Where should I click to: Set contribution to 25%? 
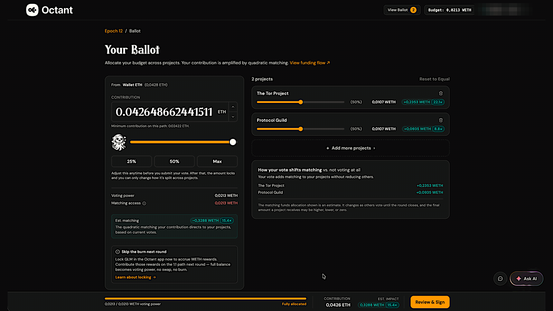[131, 161]
